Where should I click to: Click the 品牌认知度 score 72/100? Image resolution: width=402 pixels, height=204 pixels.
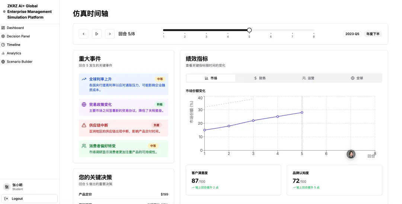[x=299, y=181]
